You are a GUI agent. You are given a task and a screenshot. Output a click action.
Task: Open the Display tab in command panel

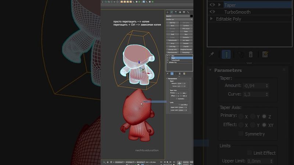(184, 12)
